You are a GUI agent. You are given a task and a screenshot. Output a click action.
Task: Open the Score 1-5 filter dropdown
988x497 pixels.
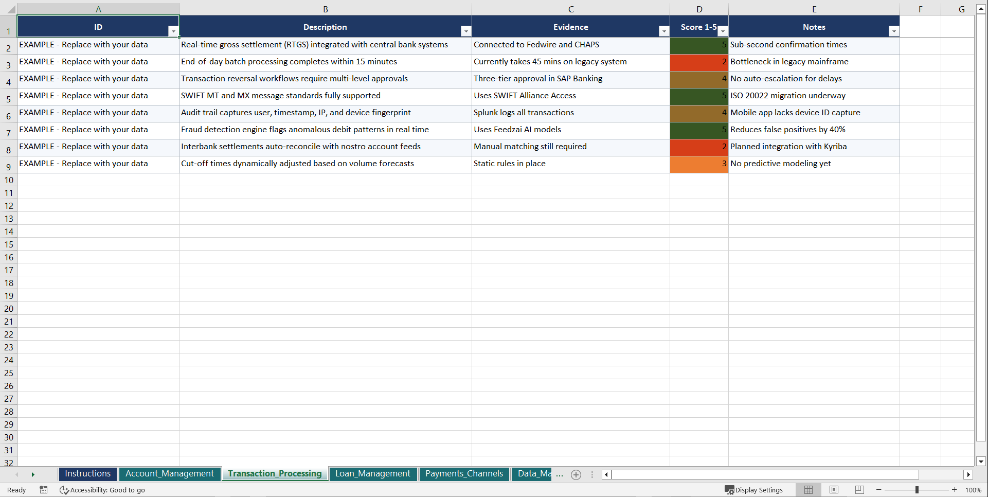pyautogui.click(x=723, y=31)
